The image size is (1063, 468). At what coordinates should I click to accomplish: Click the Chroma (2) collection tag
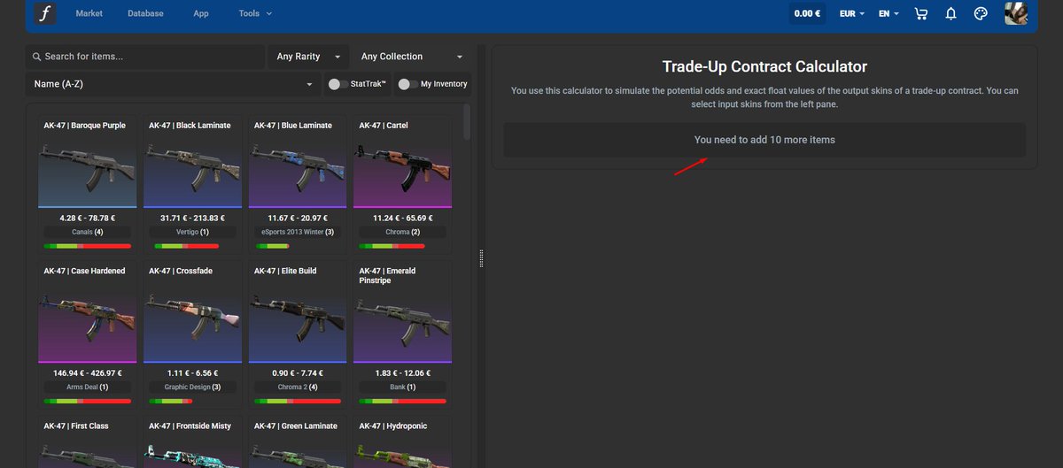pos(403,232)
